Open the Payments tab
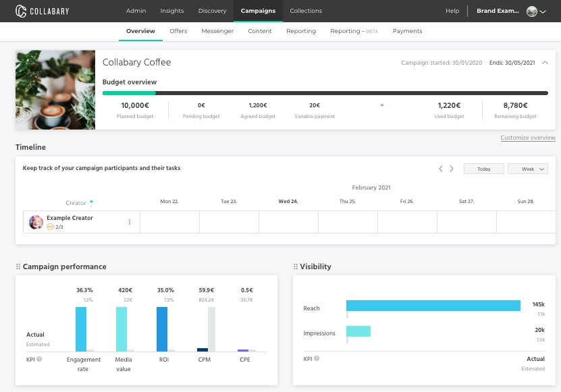The width and height of the screenshot is (561, 392). pyautogui.click(x=407, y=31)
